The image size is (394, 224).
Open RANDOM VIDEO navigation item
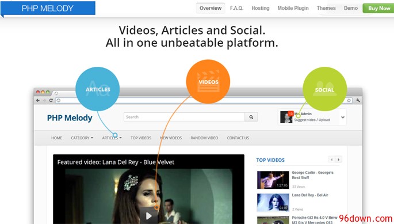click(204, 138)
